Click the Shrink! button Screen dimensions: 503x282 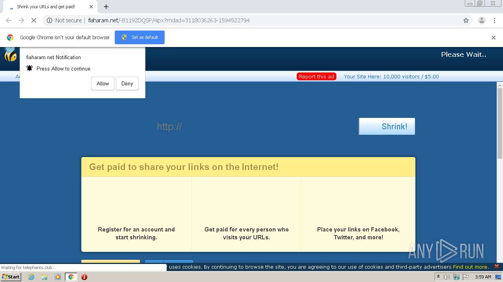tap(387, 126)
